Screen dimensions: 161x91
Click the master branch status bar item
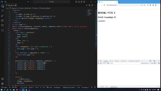pyautogui.click(x=5, y=87)
